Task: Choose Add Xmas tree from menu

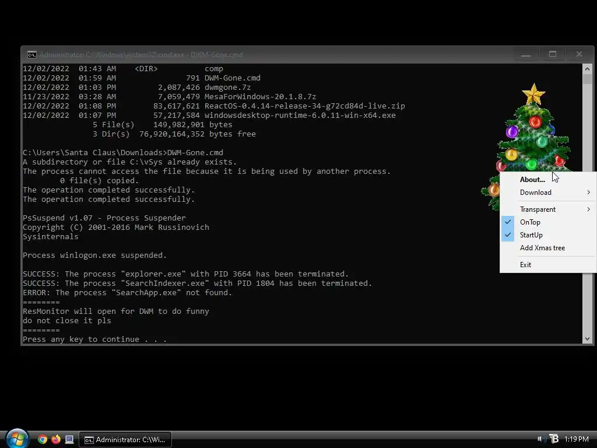Action: coord(542,247)
